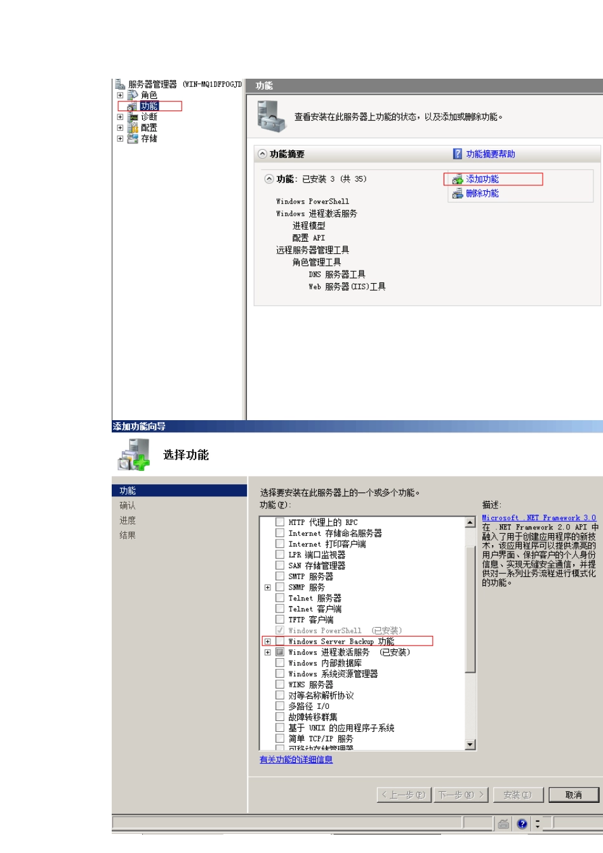The image size is (603, 853).
Task: Click the wizard's 选择功能 server-plus icon
Action: pyautogui.click(x=133, y=455)
